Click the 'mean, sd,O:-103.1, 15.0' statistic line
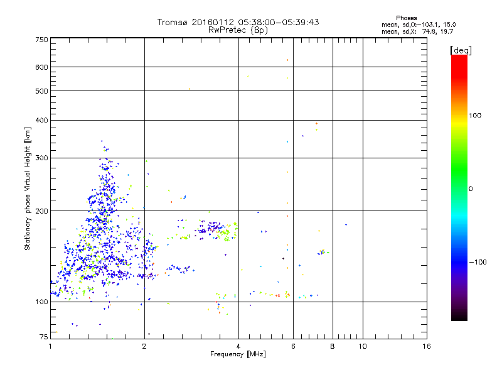This screenshot has height=377, width=502. [419, 25]
